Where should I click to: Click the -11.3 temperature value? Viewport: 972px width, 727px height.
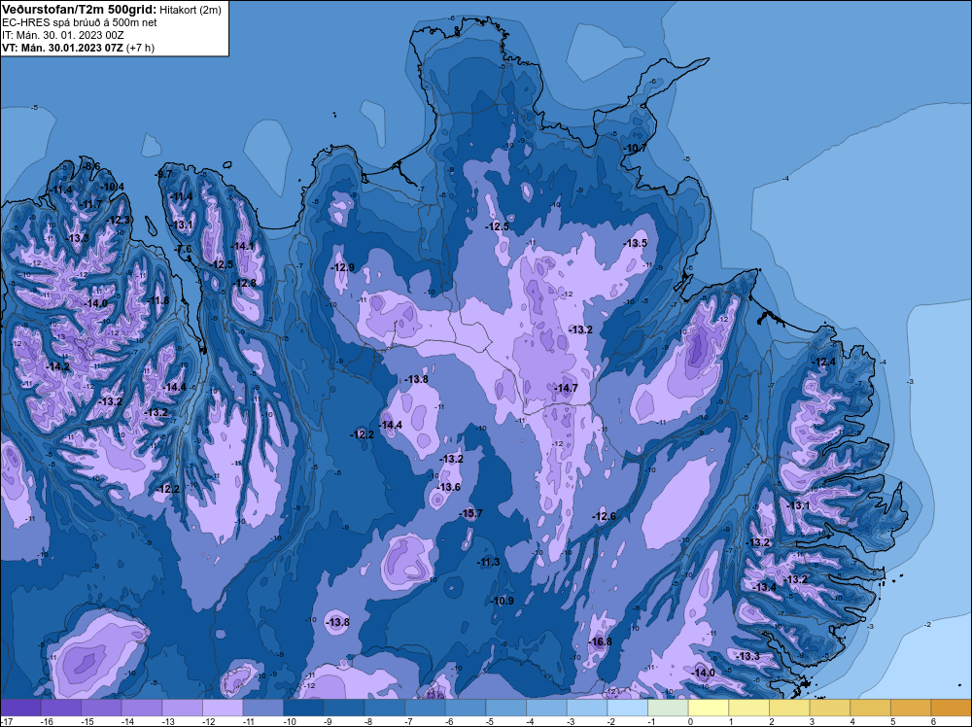click(489, 562)
